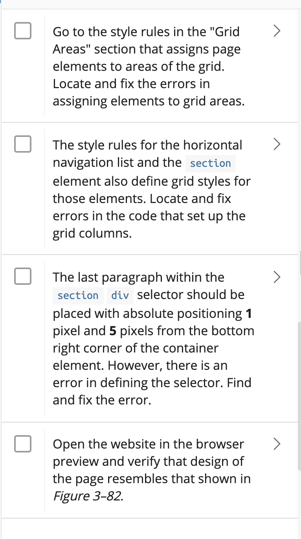
Task: Expand details for the Figure 3-82 task
Action: [277, 444]
